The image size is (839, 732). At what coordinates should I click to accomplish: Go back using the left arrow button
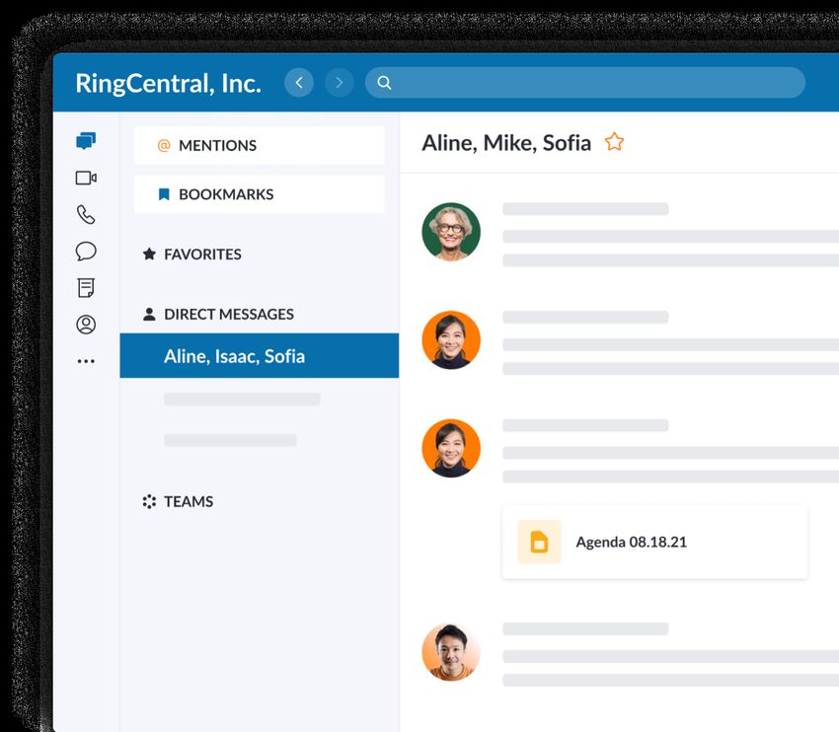pyautogui.click(x=299, y=83)
